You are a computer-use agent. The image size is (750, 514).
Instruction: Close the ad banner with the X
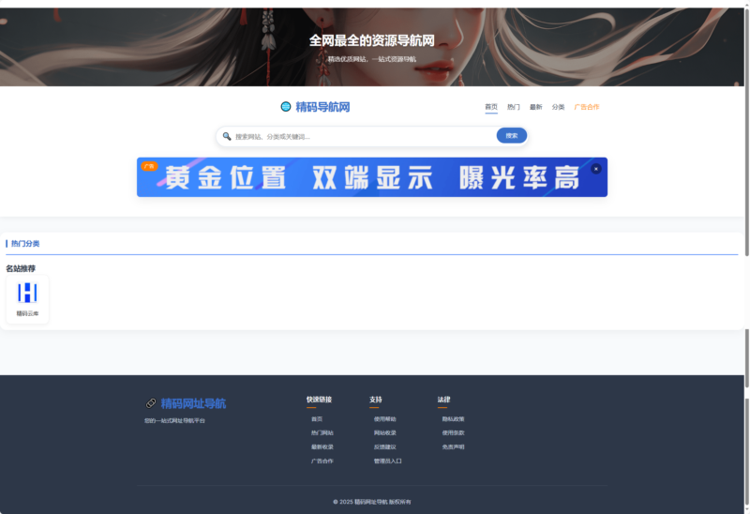(596, 169)
